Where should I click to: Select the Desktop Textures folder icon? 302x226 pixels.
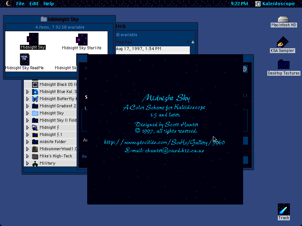pyautogui.click(x=284, y=64)
